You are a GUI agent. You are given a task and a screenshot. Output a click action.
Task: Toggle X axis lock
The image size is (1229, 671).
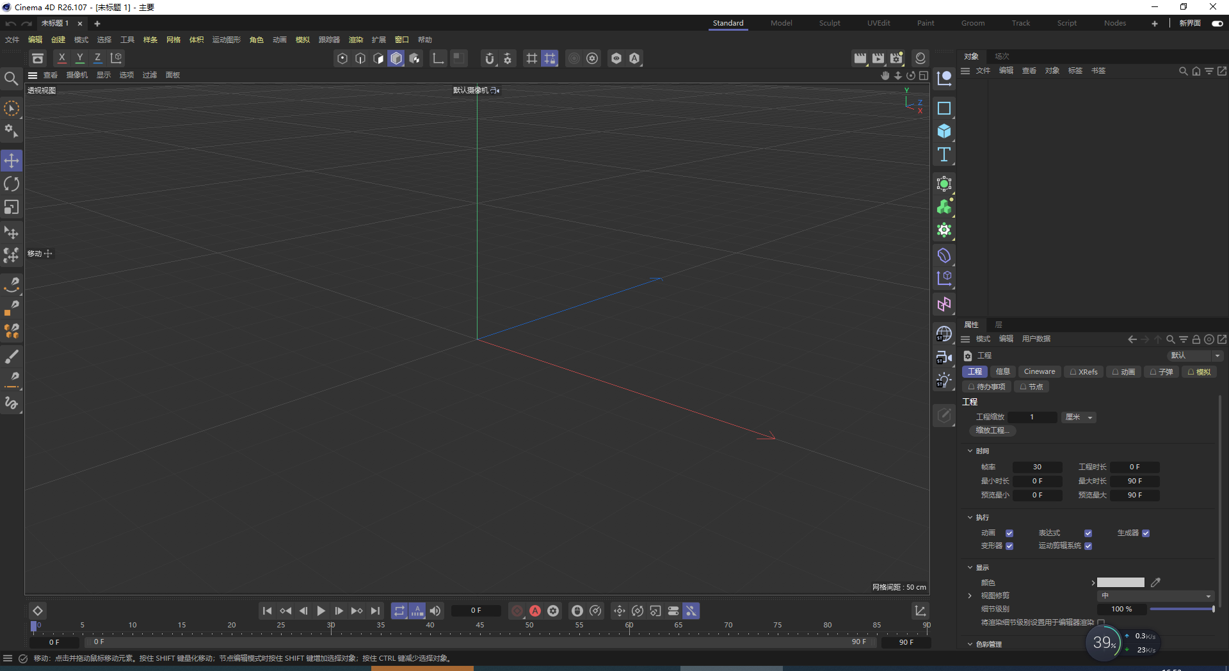click(61, 58)
